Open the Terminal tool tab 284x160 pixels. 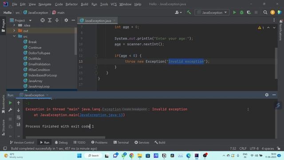121,142
